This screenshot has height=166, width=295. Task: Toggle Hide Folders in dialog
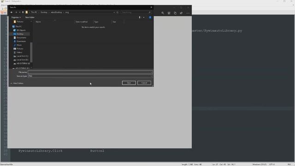click(x=17, y=83)
